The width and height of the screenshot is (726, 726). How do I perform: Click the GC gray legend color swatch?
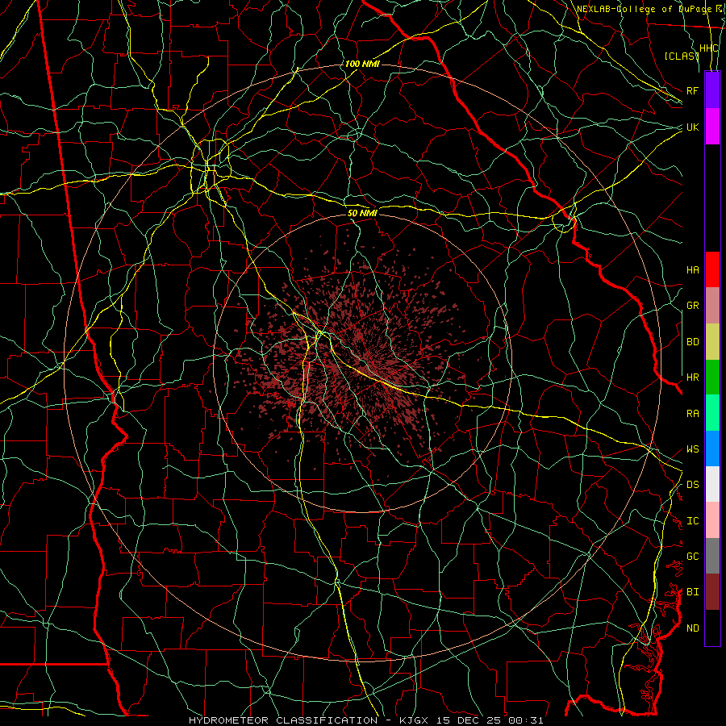tap(712, 556)
